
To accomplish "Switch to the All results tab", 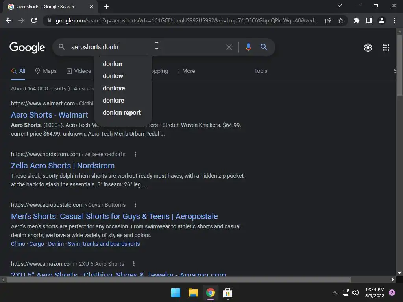I will click(x=18, y=71).
